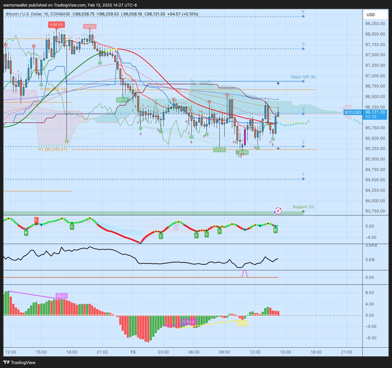Click the 03:00 time axis label
The image size is (392, 368).
[x=163, y=352]
